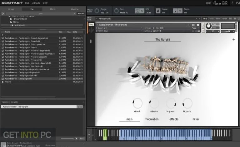Adjust the instrument Tune knob
Viewport: 240px width, 147px height.
point(208,26)
